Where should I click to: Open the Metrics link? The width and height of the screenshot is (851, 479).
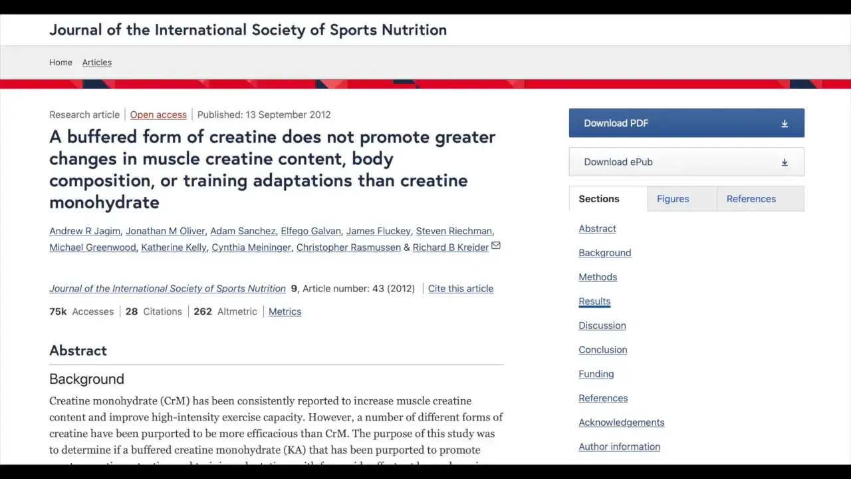(285, 311)
